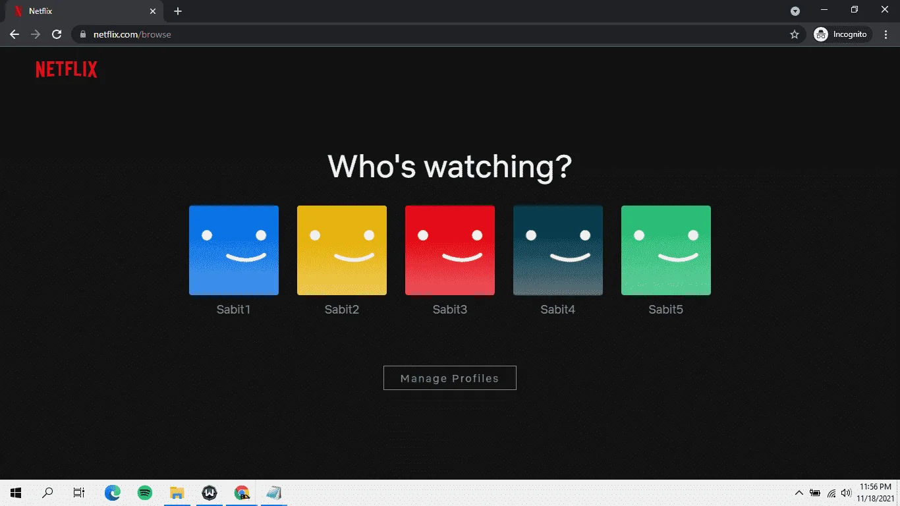Screen dimensions: 900x506
Task: Click the Sabit2 name label
Action: (342, 310)
